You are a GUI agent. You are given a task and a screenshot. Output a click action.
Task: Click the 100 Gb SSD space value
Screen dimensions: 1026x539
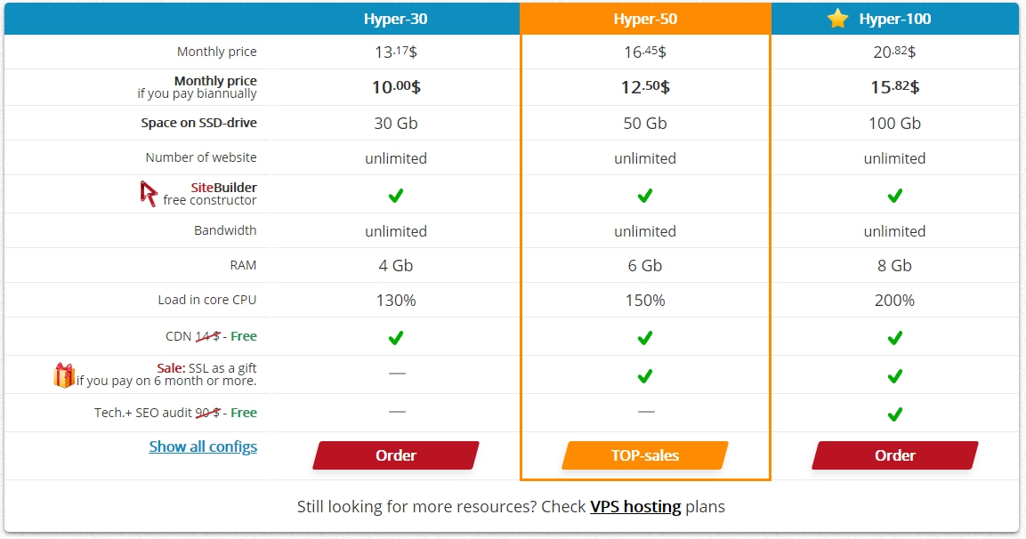click(x=894, y=123)
